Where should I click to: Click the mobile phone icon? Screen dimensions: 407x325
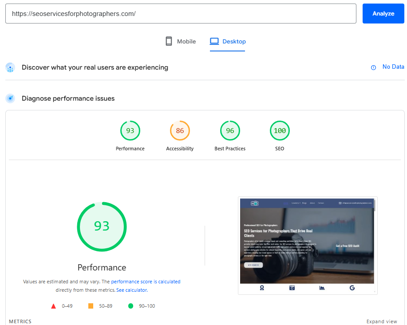(x=169, y=41)
